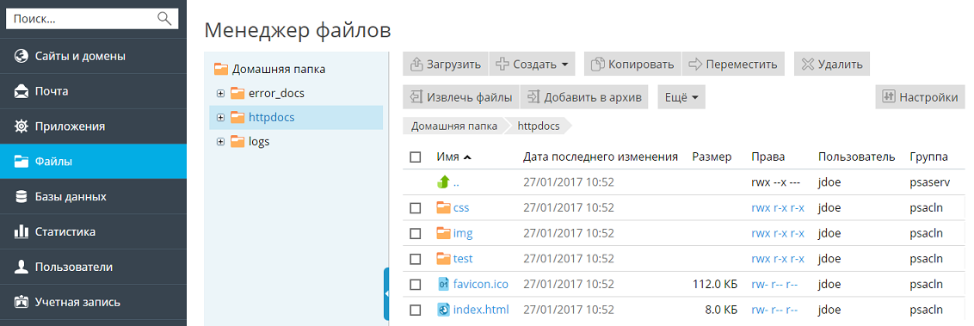Click the Копировать button

pyautogui.click(x=633, y=64)
